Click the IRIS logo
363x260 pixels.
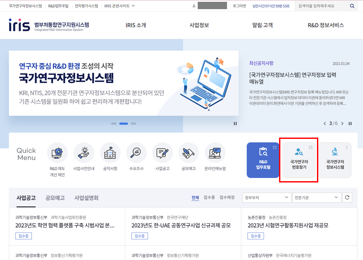pyautogui.click(x=49, y=25)
